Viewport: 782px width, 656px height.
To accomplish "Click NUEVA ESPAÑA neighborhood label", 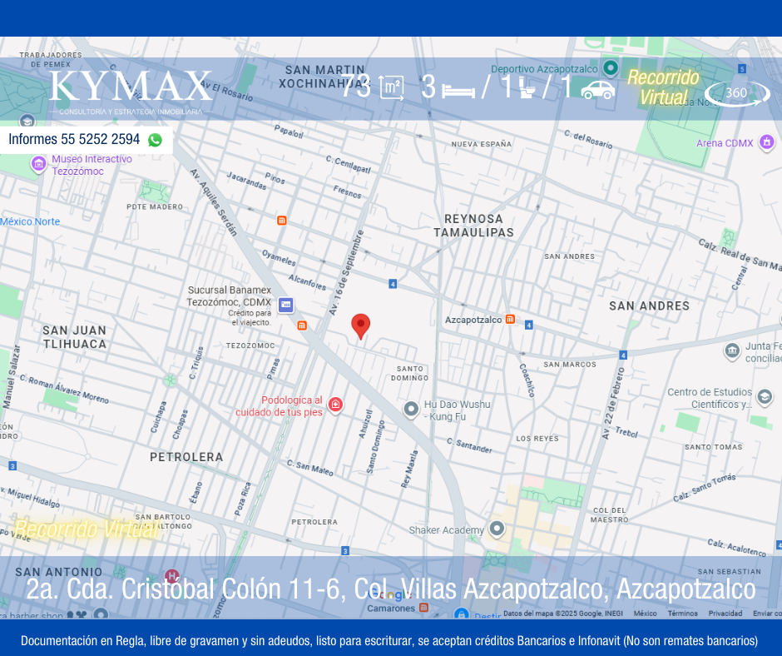I will pyautogui.click(x=482, y=144).
